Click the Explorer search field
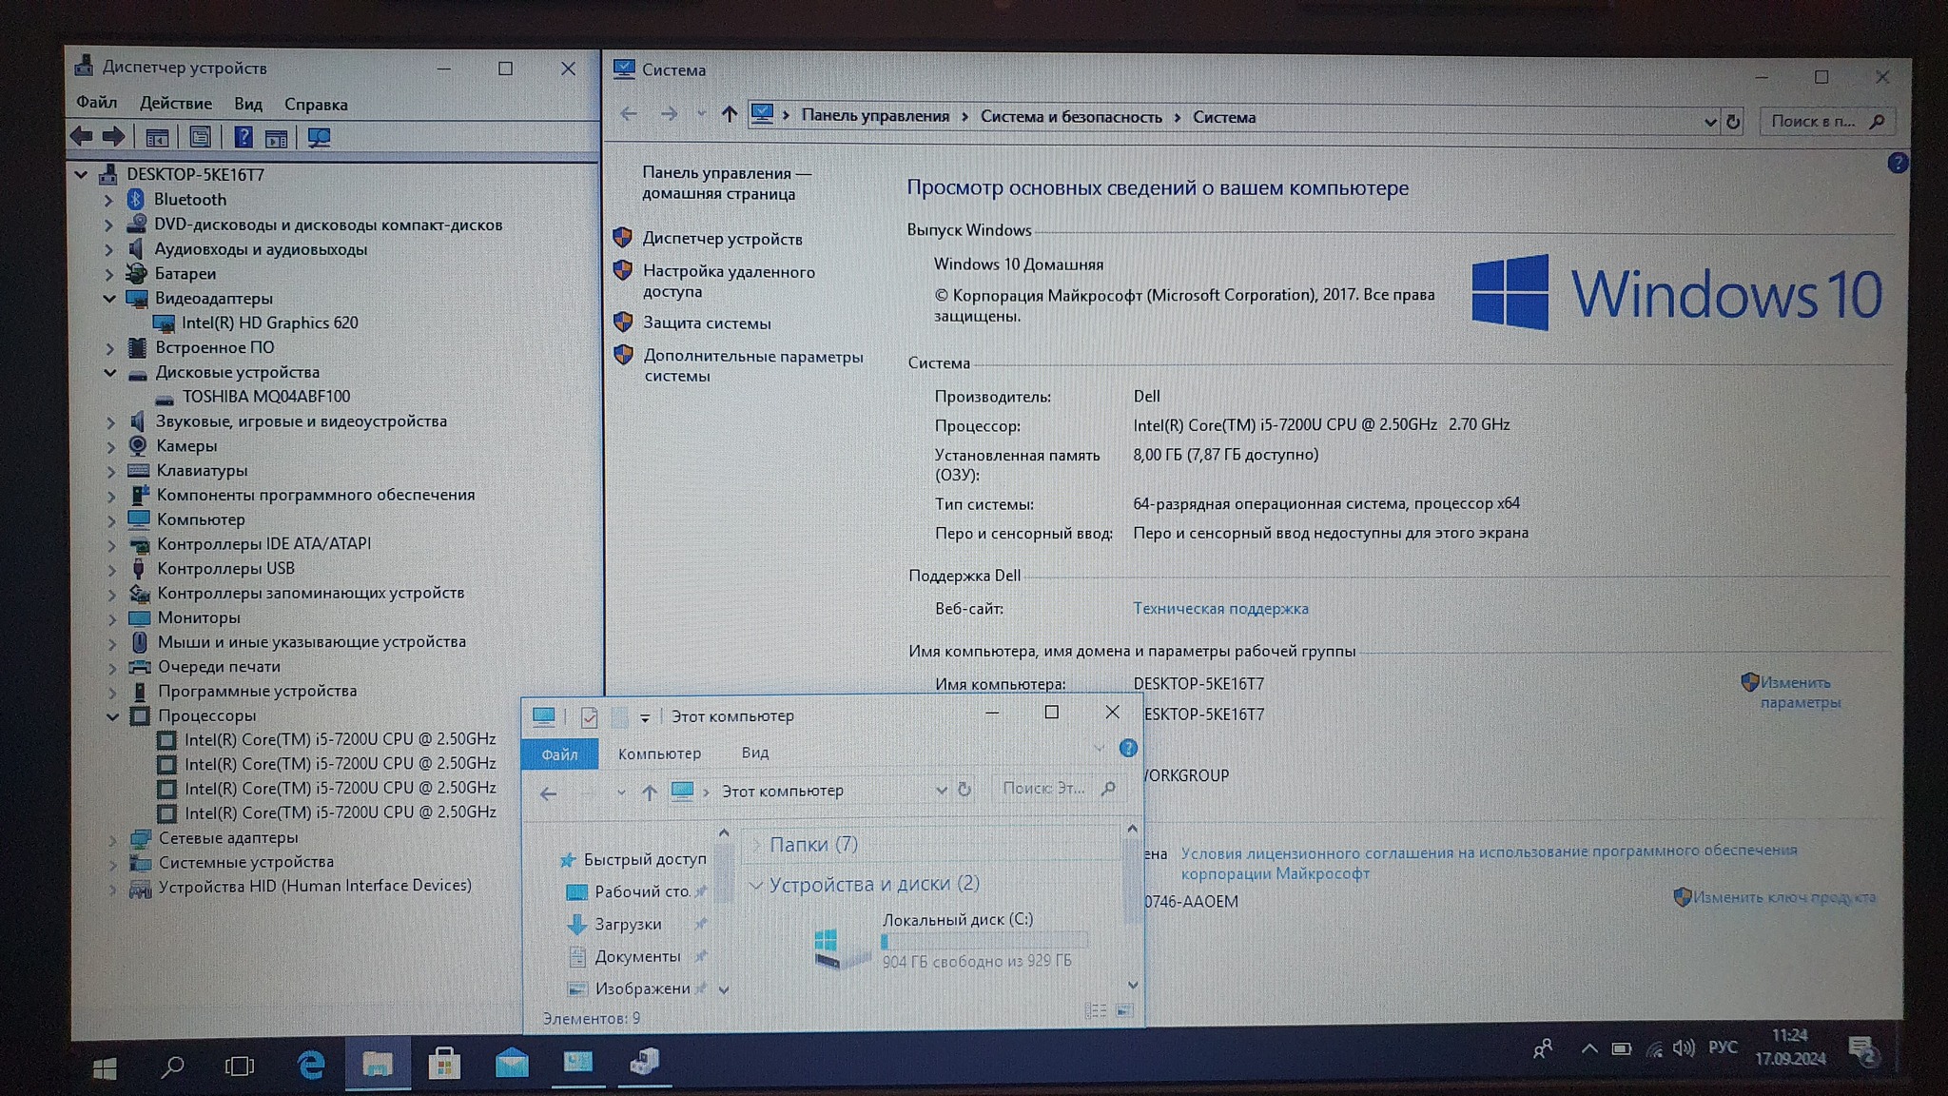The height and width of the screenshot is (1096, 1948). [x=1044, y=789]
